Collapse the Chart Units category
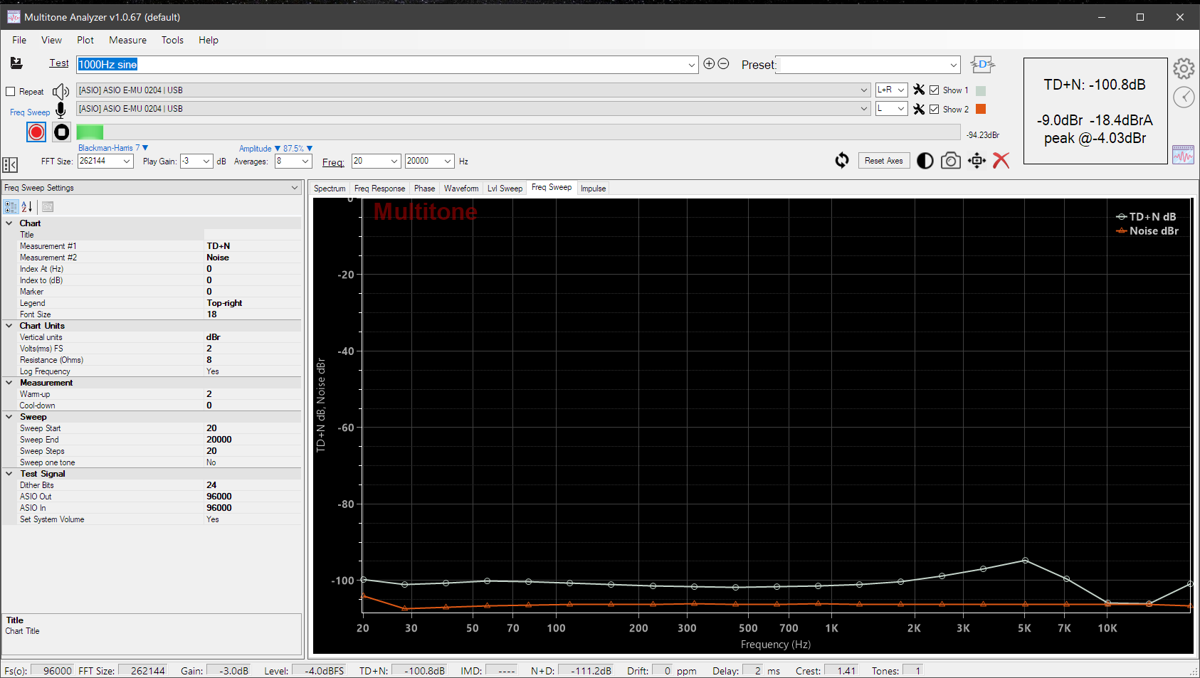The height and width of the screenshot is (678, 1200). click(9, 326)
